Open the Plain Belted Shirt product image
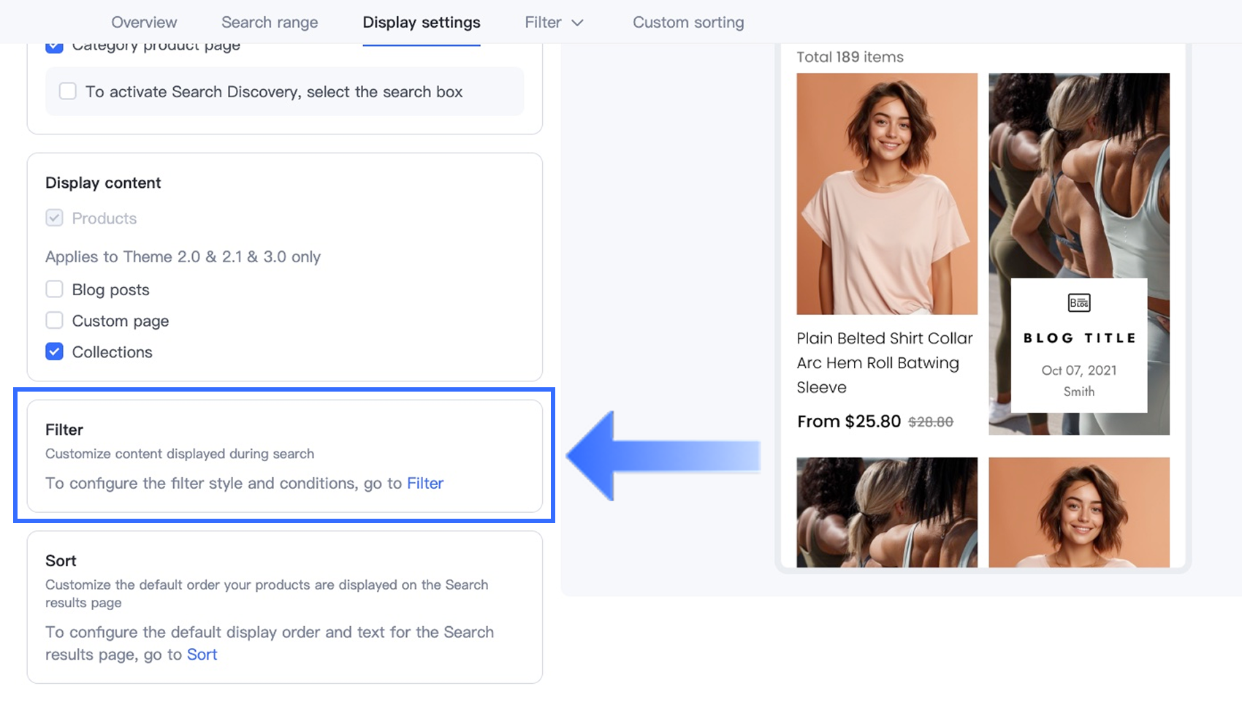Viewport: 1242px width, 716px height. click(887, 194)
